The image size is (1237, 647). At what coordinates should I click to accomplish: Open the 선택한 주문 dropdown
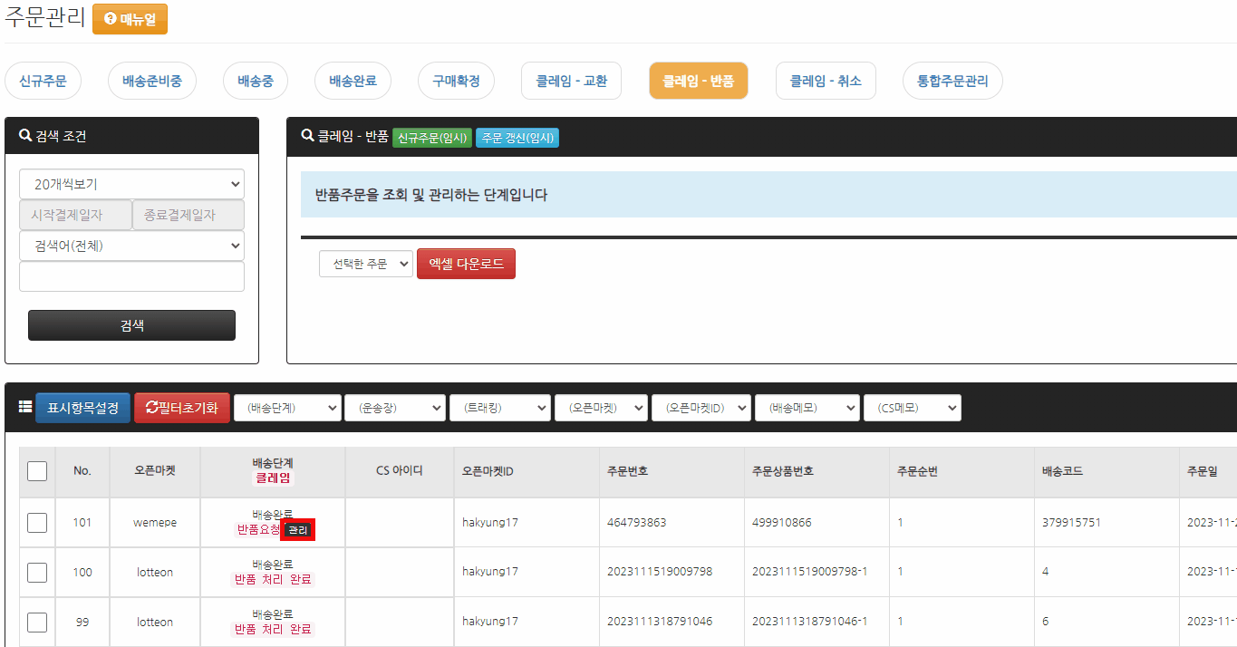(x=366, y=264)
